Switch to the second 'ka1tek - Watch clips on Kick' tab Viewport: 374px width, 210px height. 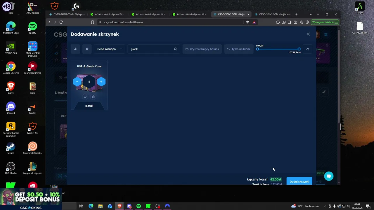148,14
